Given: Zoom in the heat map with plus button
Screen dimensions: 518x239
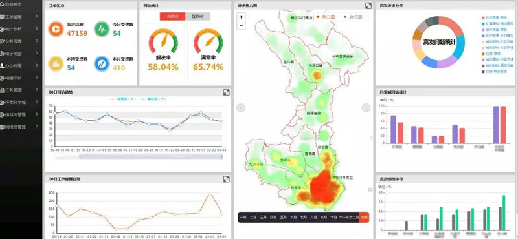Looking at the screenshot, I should coord(242,17).
